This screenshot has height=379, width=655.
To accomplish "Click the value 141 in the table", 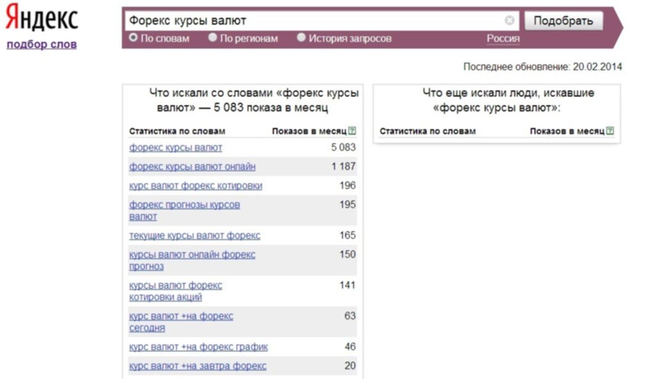I will click(347, 286).
